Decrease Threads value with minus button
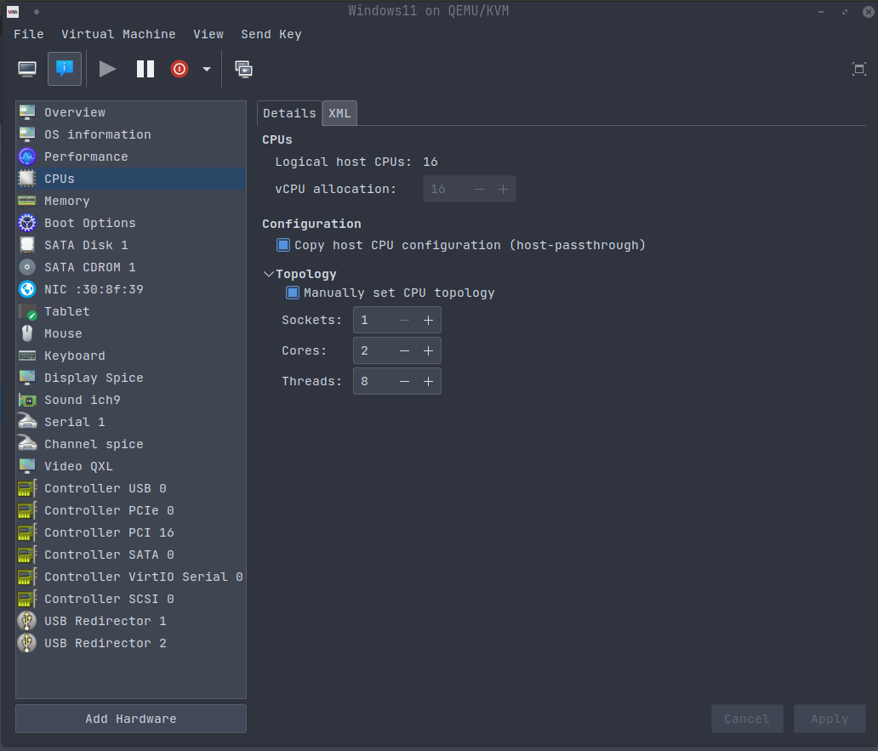The height and width of the screenshot is (751, 878). click(x=404, y=381)
